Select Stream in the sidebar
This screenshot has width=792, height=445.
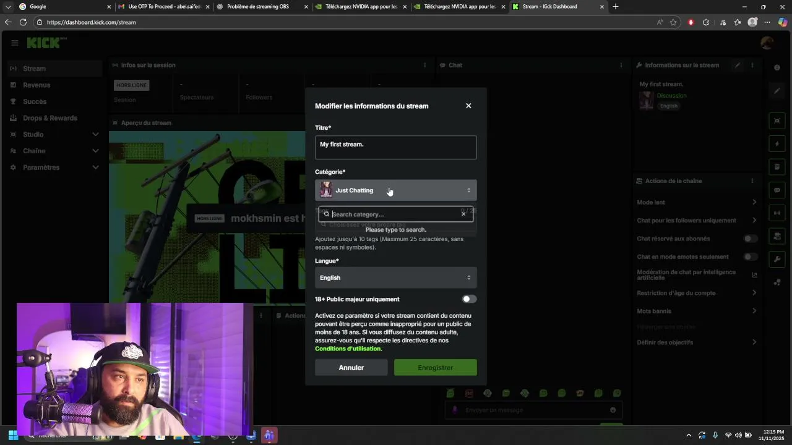pyautogui.click(x=54, y=69)
